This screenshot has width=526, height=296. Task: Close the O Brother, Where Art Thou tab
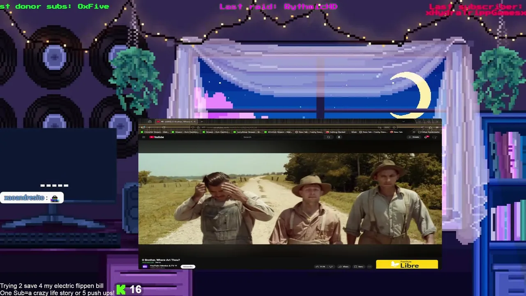[x=195, y=122]
